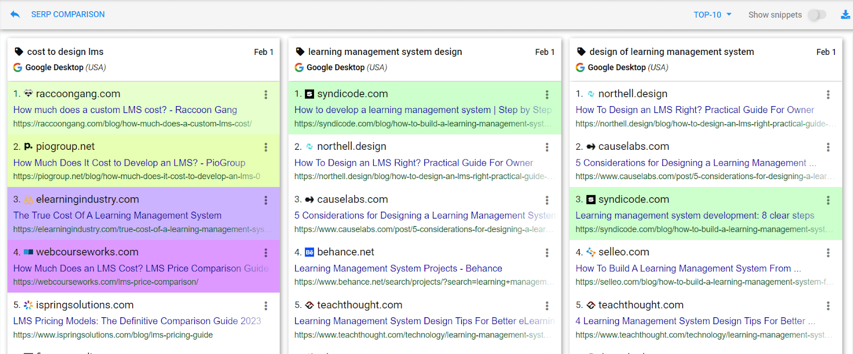Click Google icon in learning management system design column
The image size is (853, 354).
pyautogui.click(x=299, y=67)
